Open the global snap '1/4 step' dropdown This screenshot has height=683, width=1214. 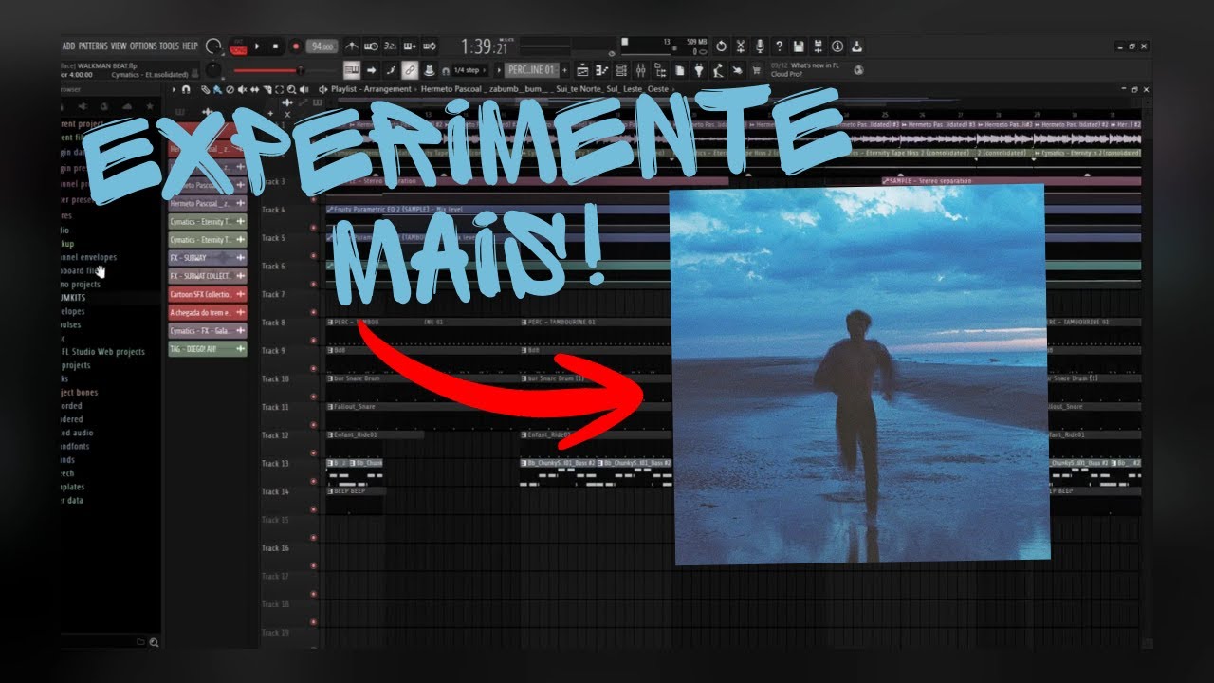click(471, 70)
